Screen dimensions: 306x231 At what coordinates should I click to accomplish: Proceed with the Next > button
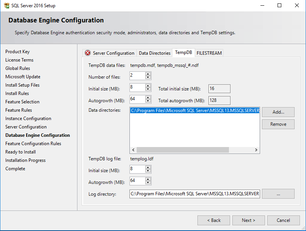point(248,220)
